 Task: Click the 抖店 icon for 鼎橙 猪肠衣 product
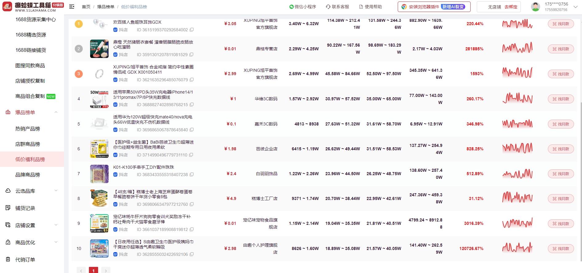[115, 55]
